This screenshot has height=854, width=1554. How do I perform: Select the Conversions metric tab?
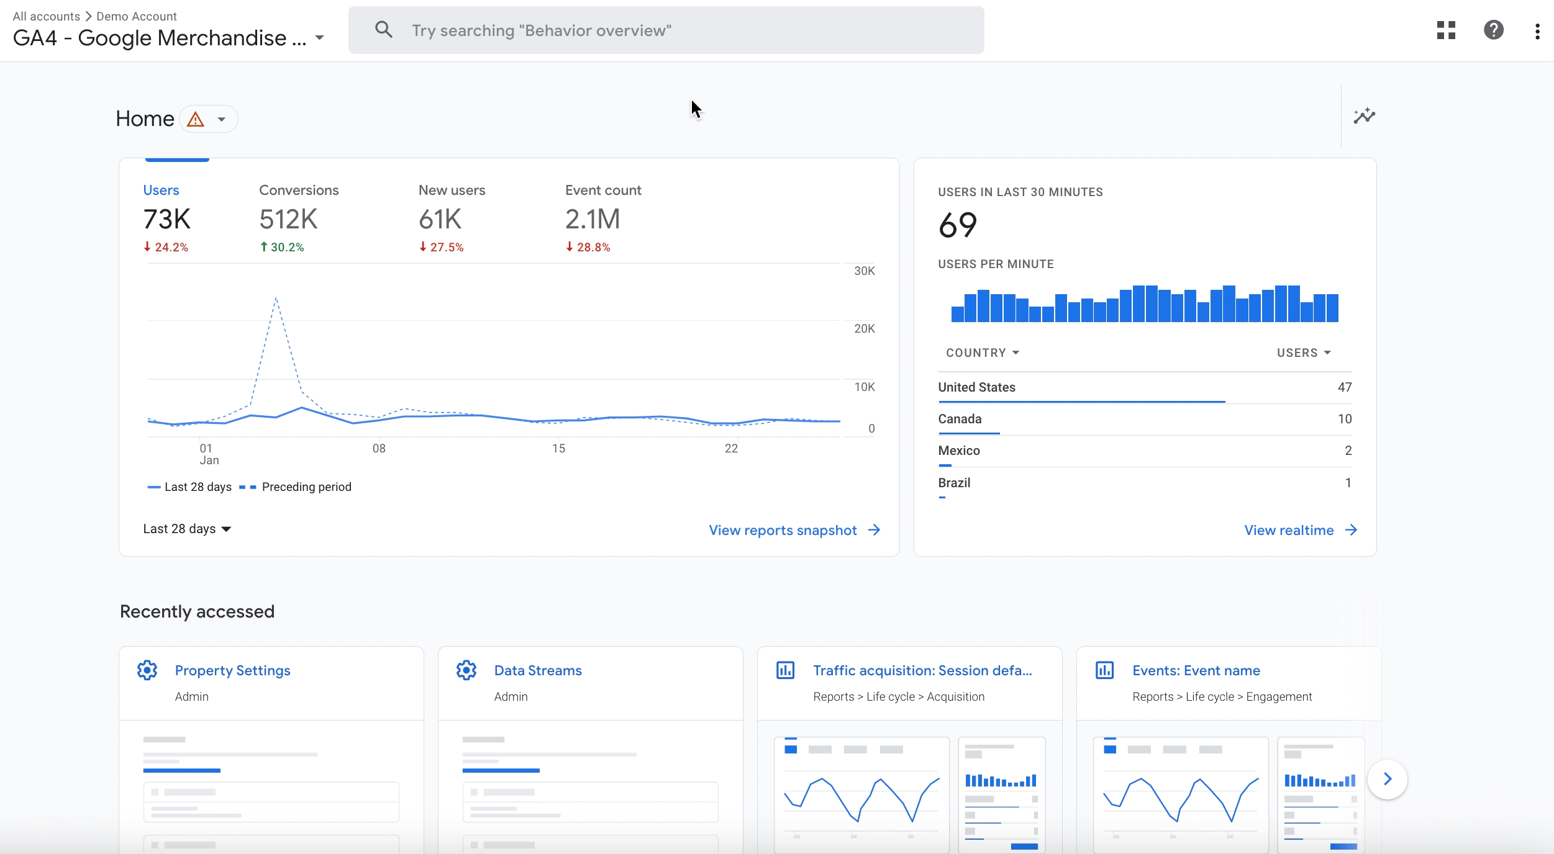pos(298,191)
